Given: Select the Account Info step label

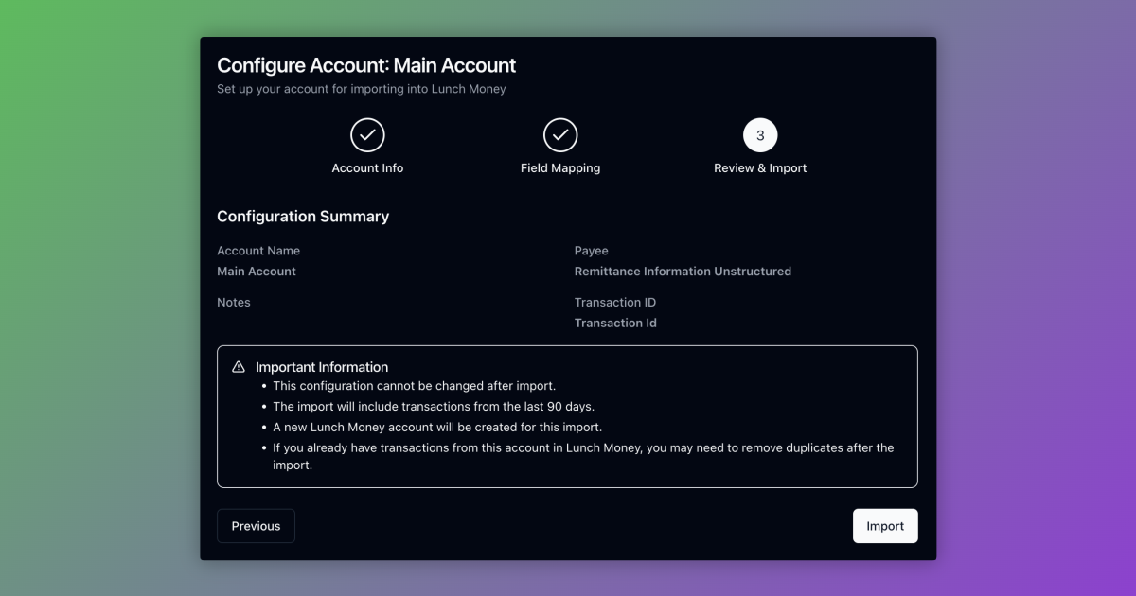Looking at the screenshot, I should point(367,168).
